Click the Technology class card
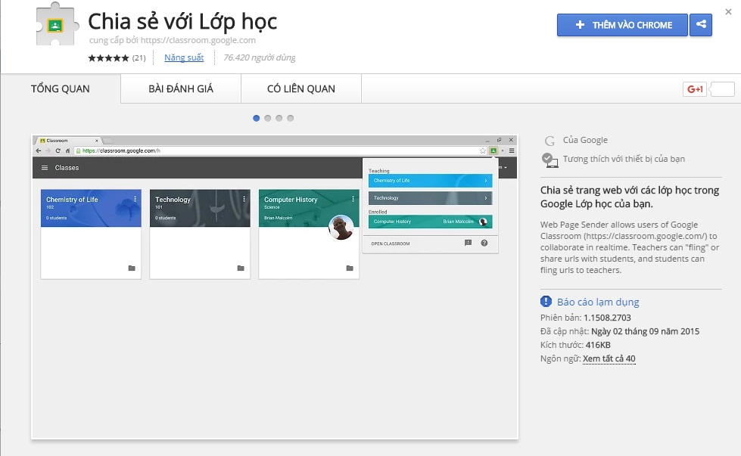 [200, 234]
